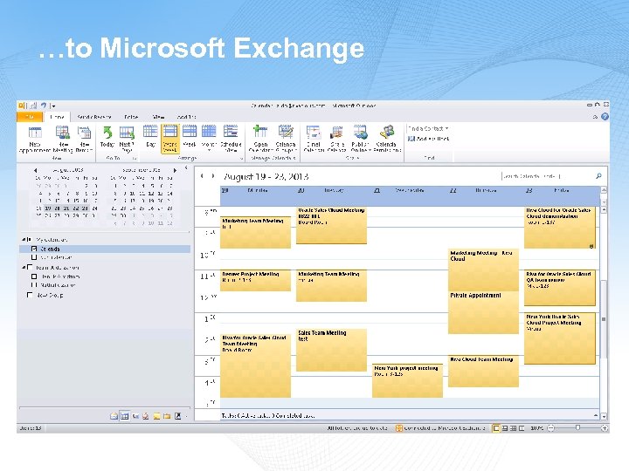Switch to Day view
Screen dimensions: 629x471
click(150, 137)
